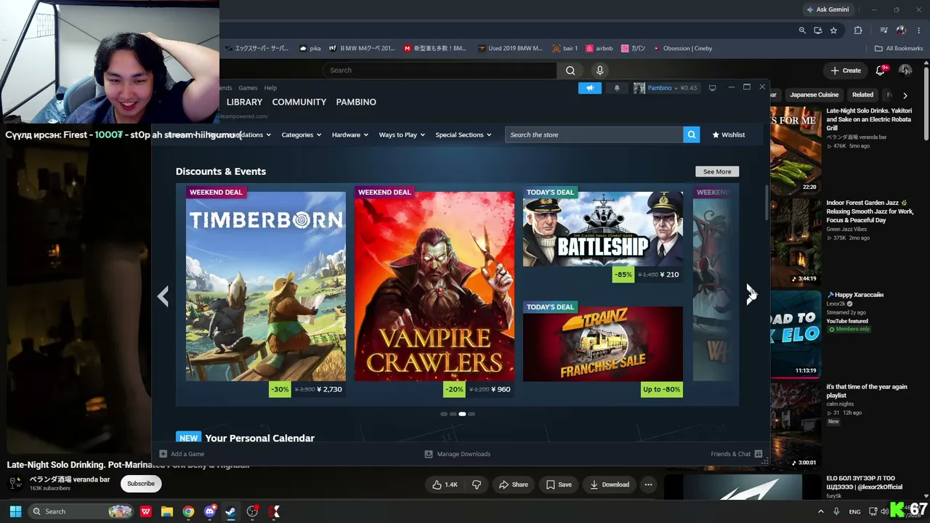Click See More in Discounts & Events

(x=717, y=171)
